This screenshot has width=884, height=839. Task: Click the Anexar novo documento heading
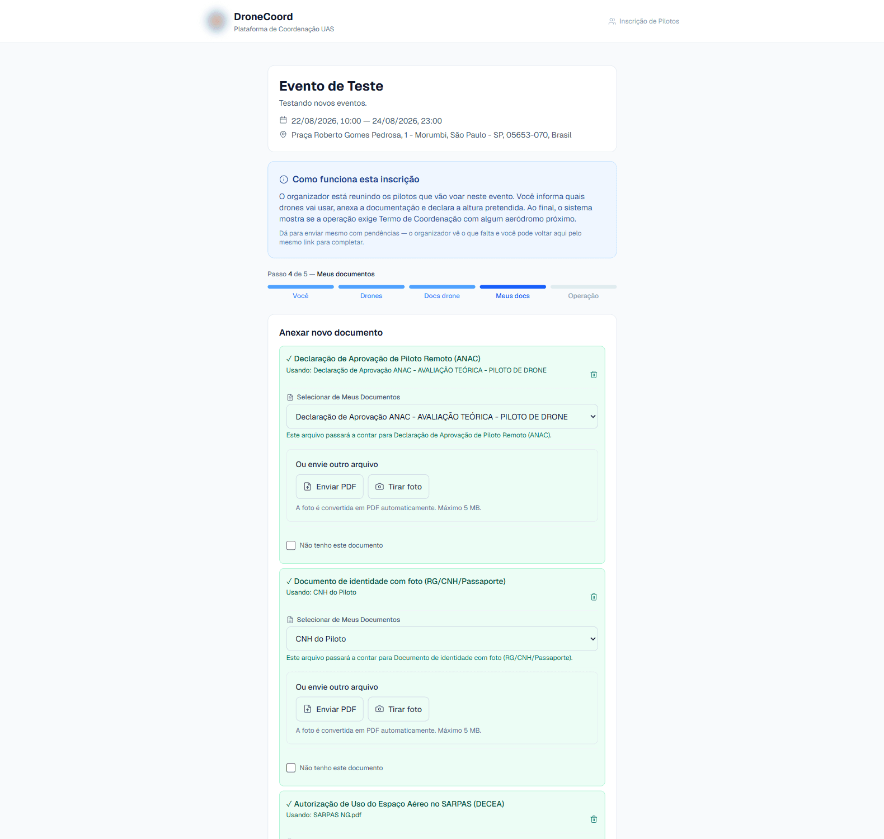tap(331, 333)
